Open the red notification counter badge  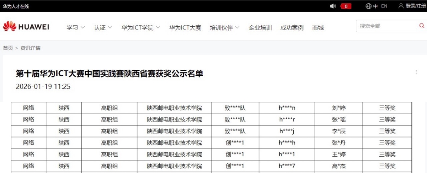click(346, 6)
